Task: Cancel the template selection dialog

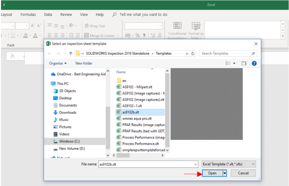Action: coord(243,173)
